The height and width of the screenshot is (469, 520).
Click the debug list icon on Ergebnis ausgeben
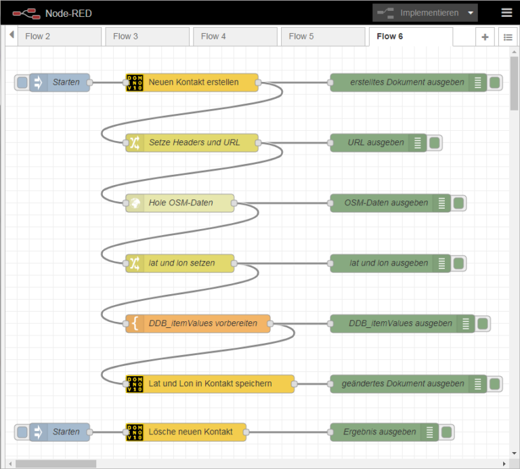429,432
